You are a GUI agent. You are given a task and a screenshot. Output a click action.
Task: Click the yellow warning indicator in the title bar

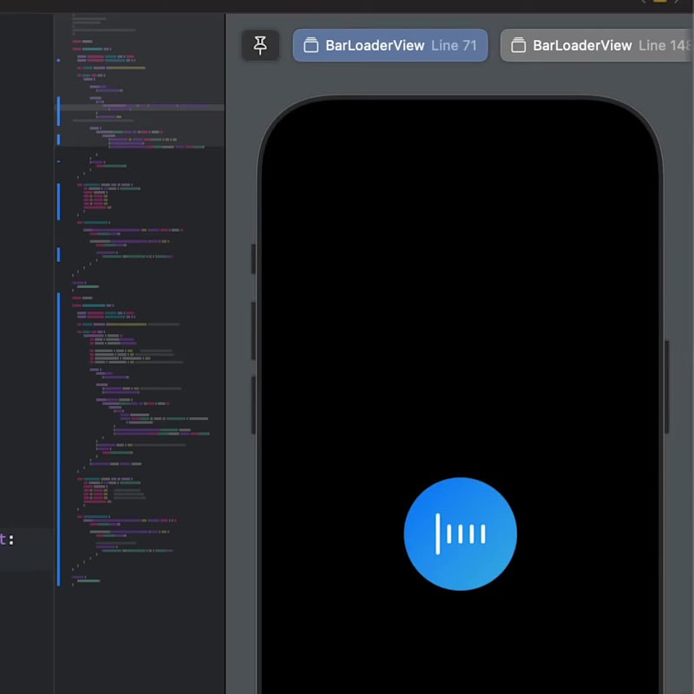(660, 3)
